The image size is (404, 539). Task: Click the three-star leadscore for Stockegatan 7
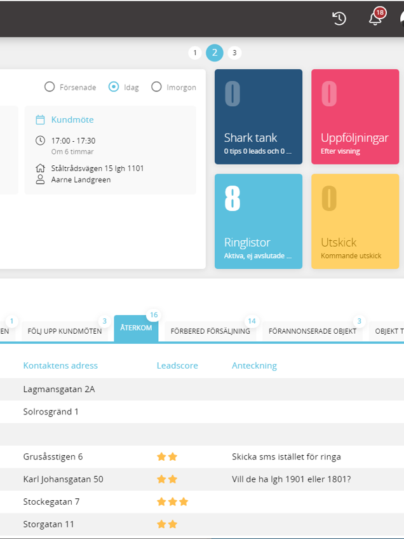point(172,501)
